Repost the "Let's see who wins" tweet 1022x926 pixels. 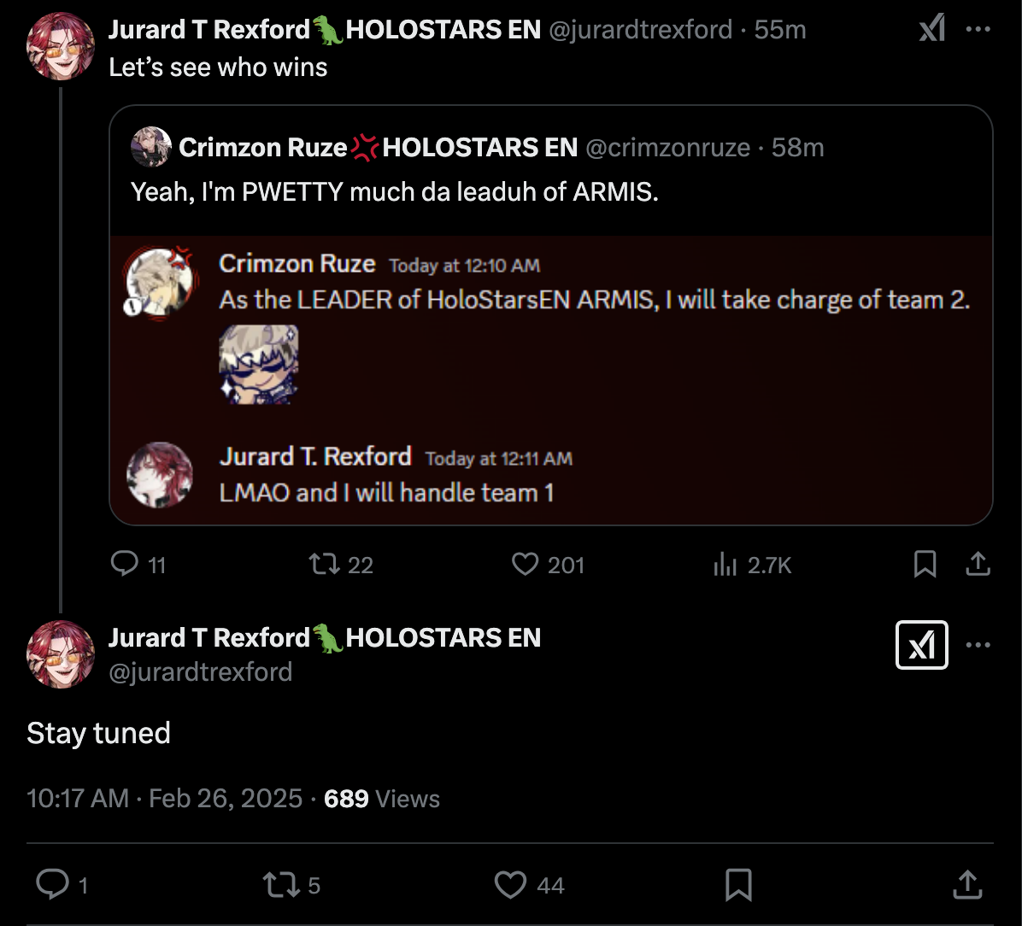[323, 564]
